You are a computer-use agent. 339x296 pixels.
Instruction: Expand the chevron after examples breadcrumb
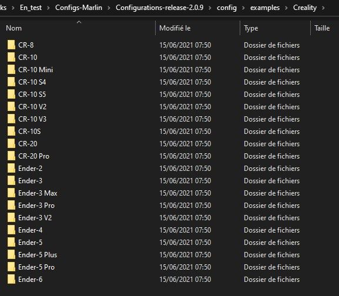[x=286, y=8]
